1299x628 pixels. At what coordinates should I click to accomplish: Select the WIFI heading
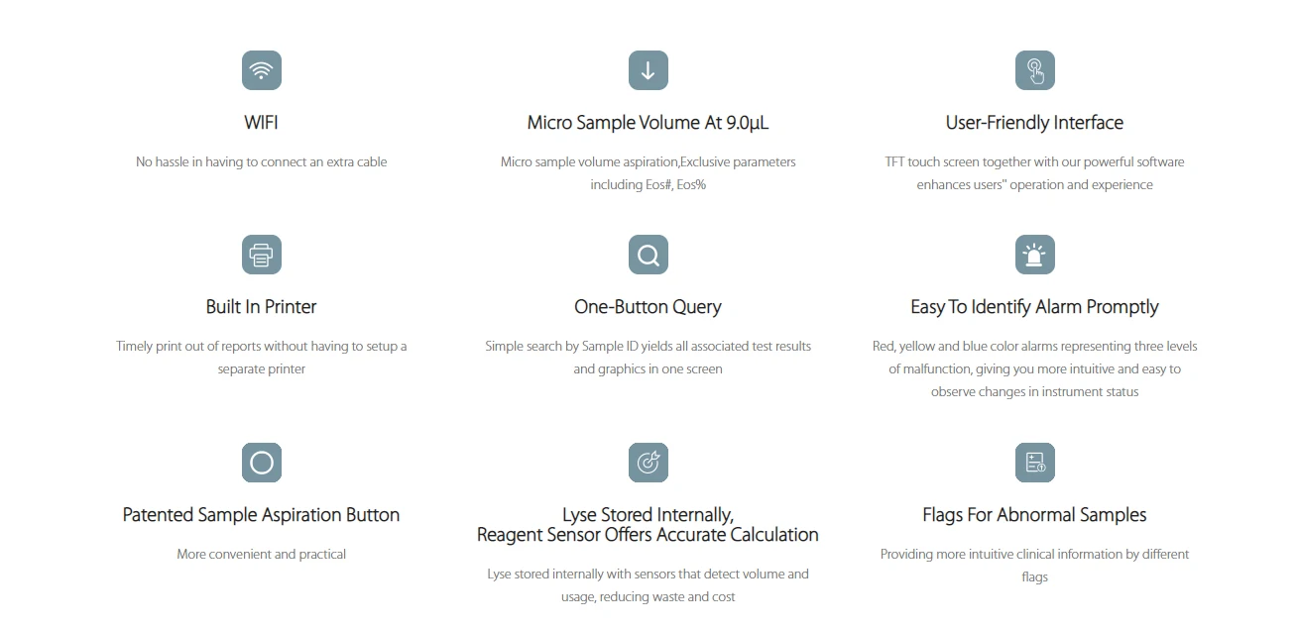[262, 123]
